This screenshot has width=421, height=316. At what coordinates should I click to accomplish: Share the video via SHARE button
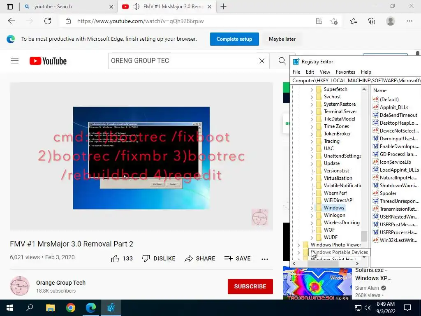(x=200, y=258)
